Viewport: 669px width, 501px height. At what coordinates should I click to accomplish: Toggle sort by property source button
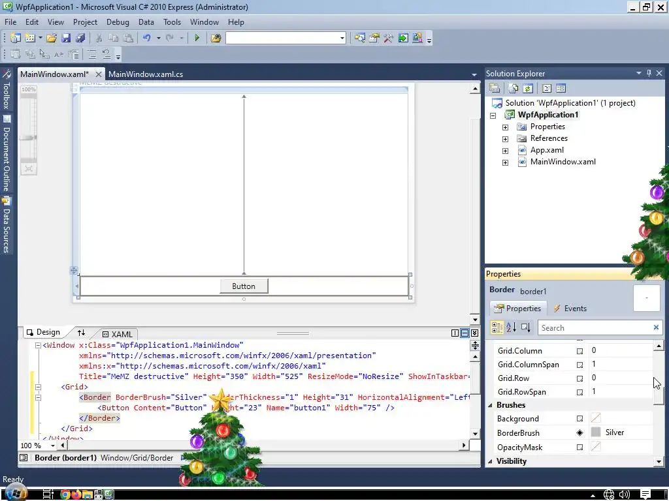(x=526, y=327)
